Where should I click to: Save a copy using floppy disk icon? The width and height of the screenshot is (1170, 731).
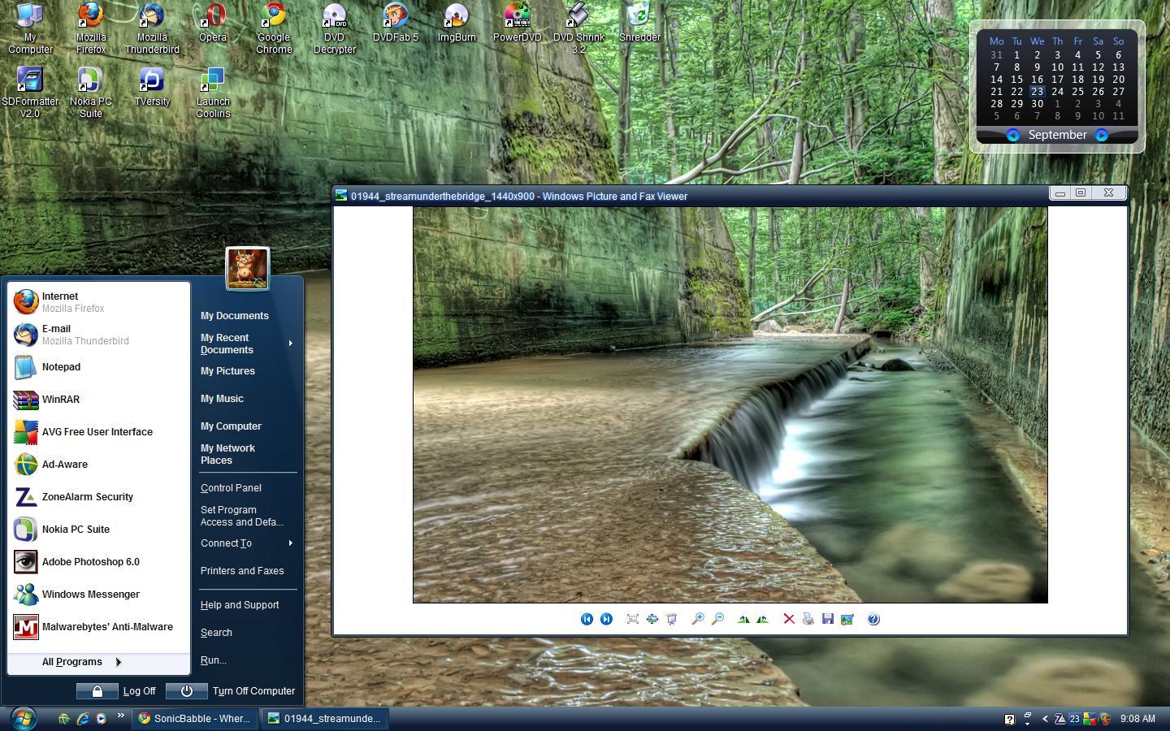828,619
